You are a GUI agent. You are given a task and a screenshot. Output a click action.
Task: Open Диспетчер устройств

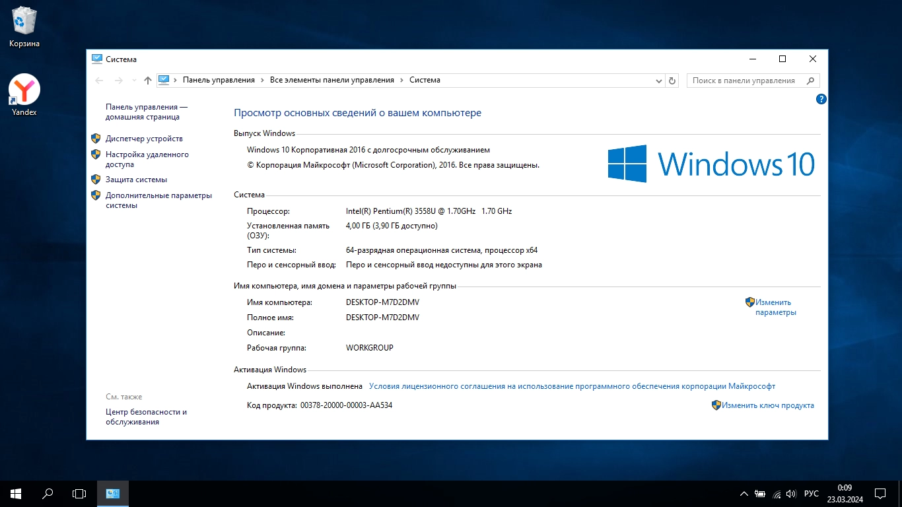[x=144, y=139]
